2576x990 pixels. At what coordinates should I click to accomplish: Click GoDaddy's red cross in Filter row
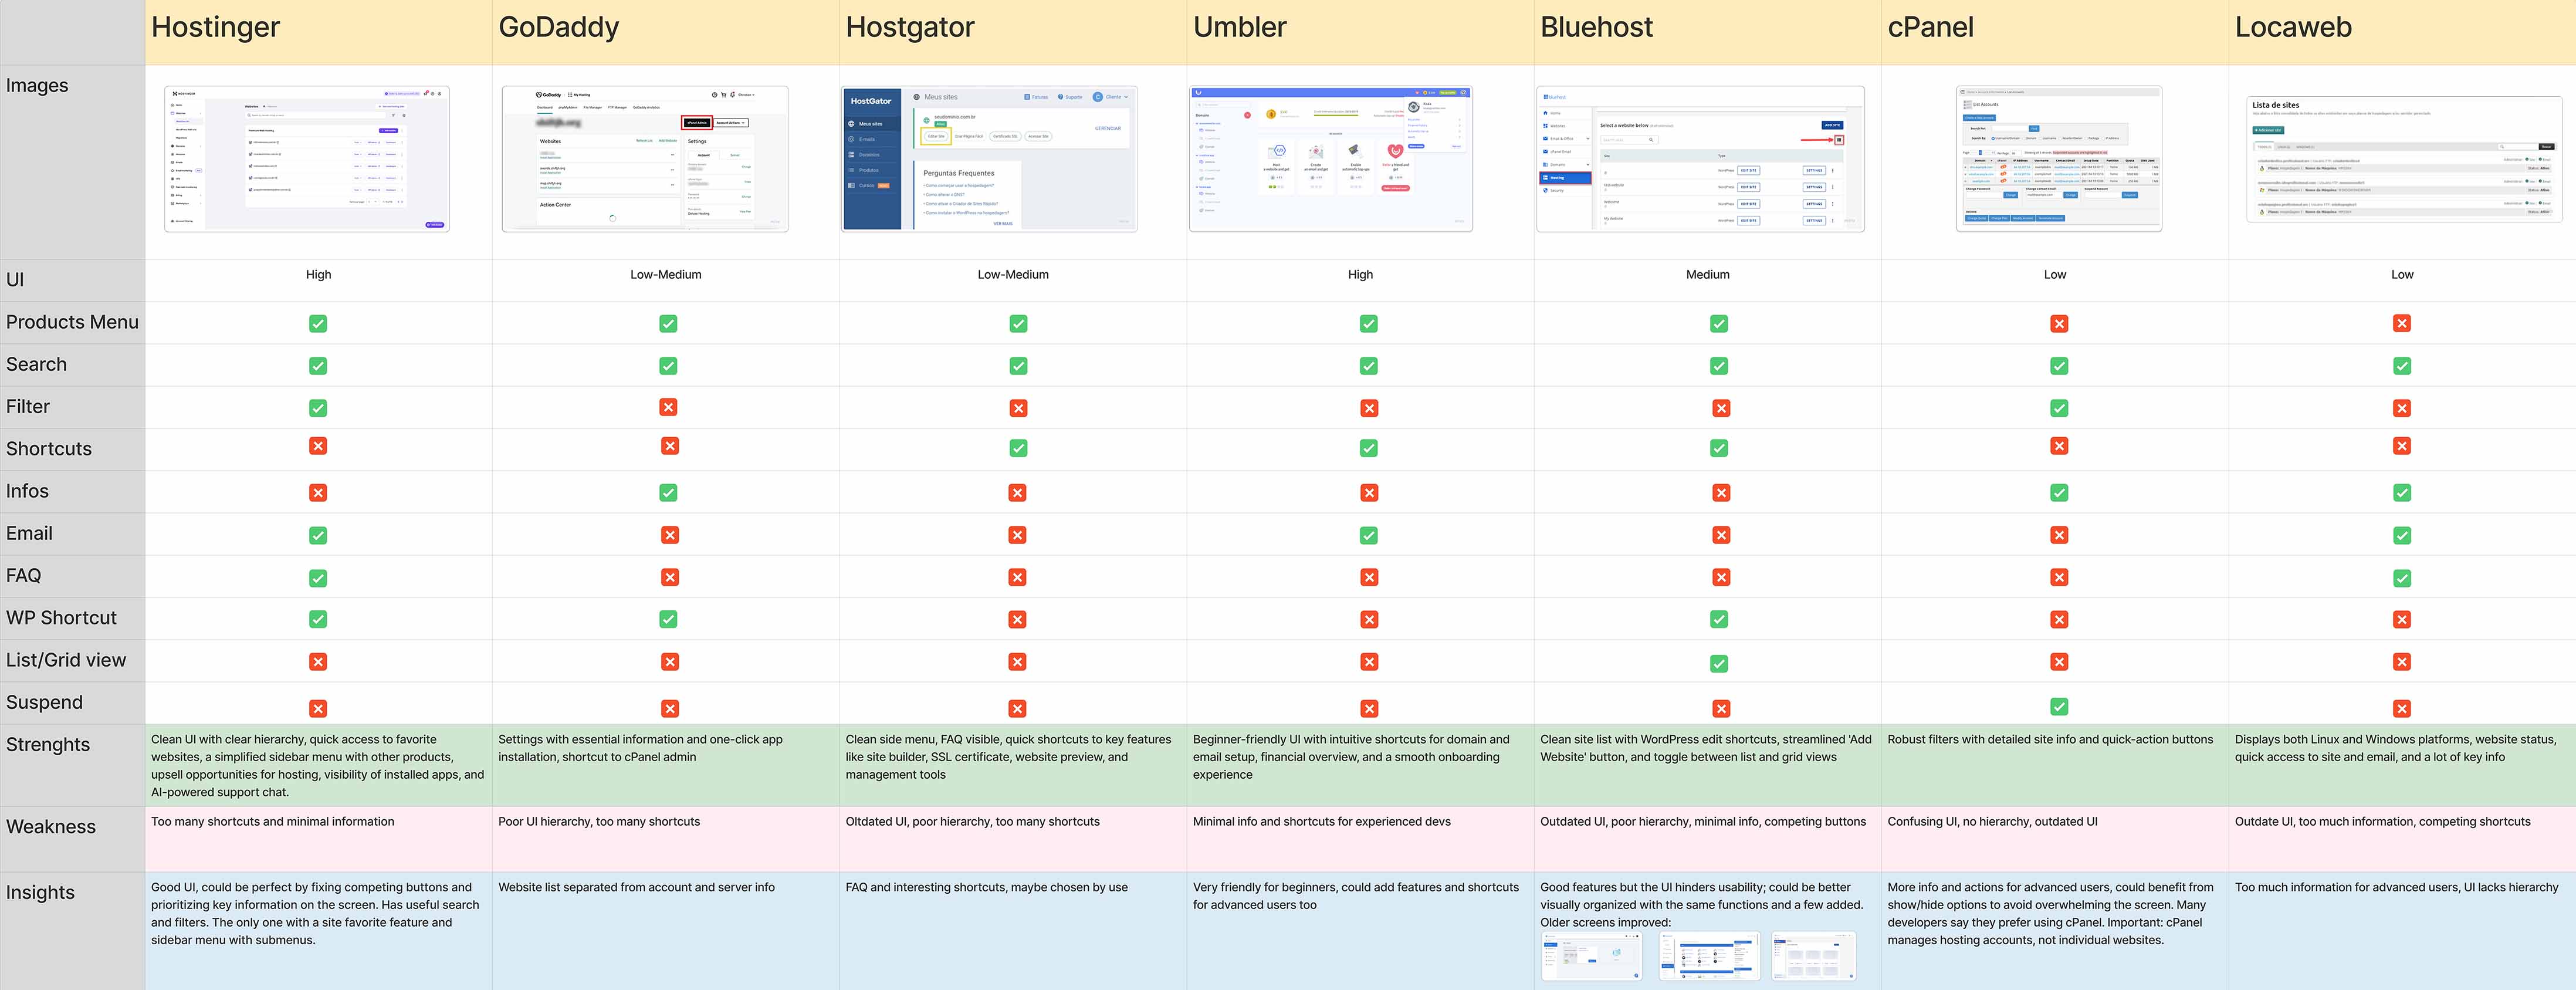pyautogui.click(x=669, y=407)
